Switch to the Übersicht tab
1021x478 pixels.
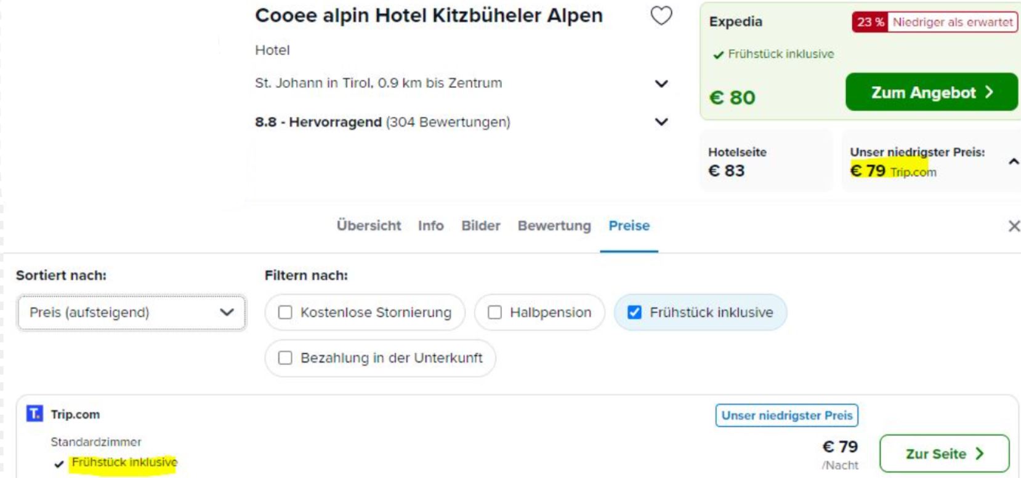click(x=369, y=226)
